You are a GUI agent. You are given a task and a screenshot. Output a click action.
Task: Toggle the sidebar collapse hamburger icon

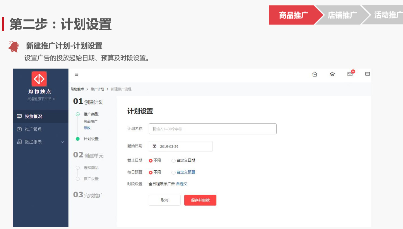(76, 74)
